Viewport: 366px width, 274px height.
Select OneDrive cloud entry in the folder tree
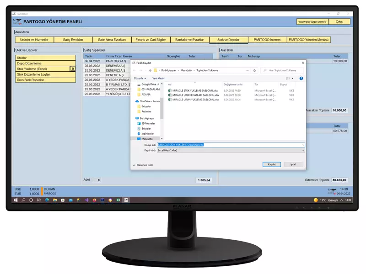click(x=148, y=101)
